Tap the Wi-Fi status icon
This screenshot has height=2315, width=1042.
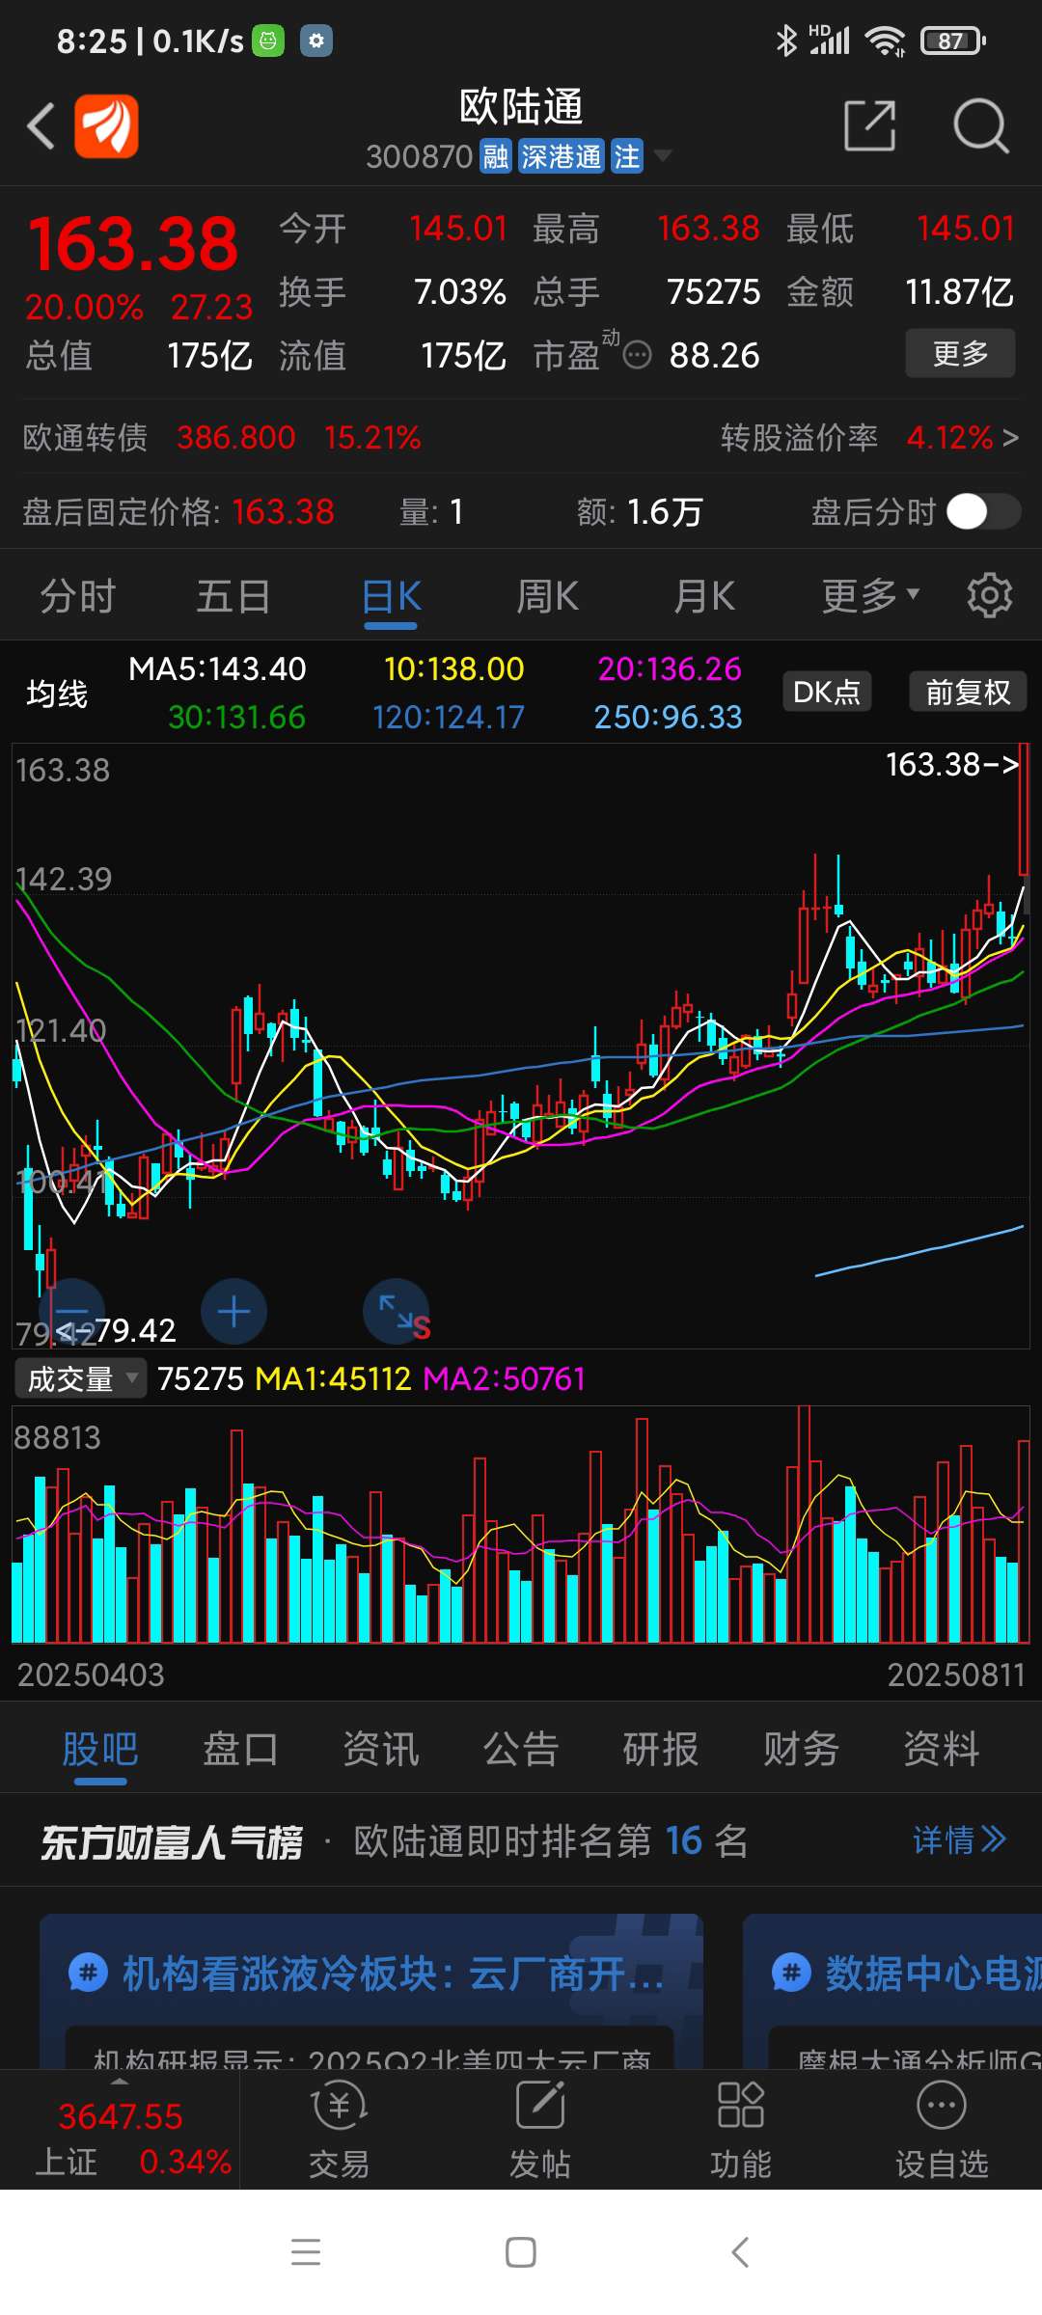pos(885,41)
